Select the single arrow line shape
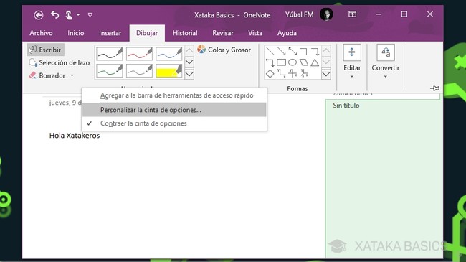Viewport: 466px width, 262px height. click(282, 51)
